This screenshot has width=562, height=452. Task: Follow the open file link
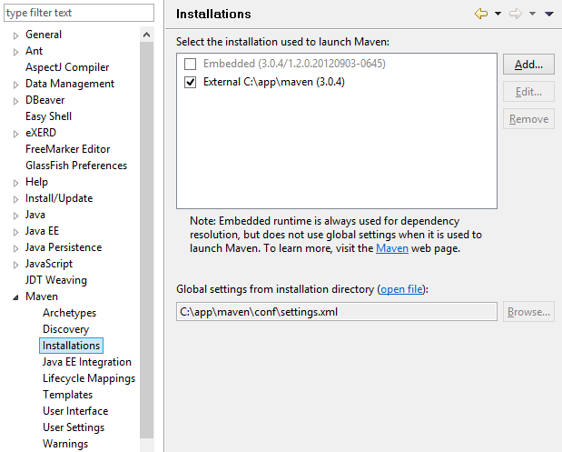(401, 289)
